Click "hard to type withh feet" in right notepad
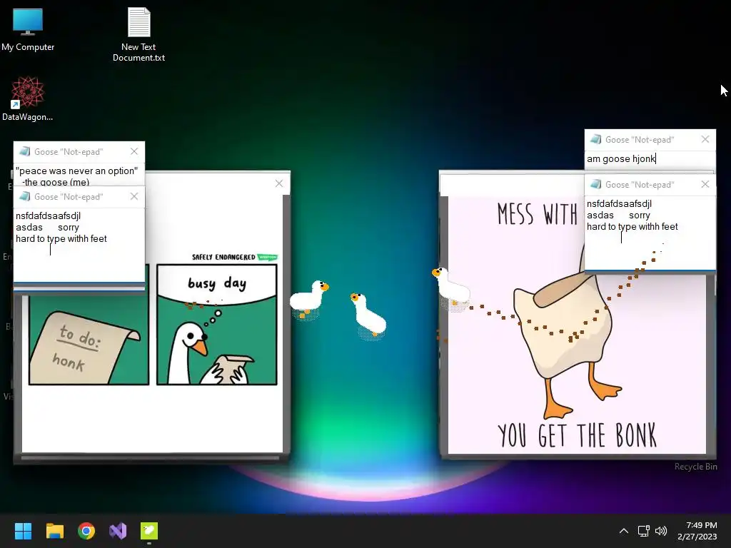Viewport: 731px width, 548px height. tap(632, 226)
